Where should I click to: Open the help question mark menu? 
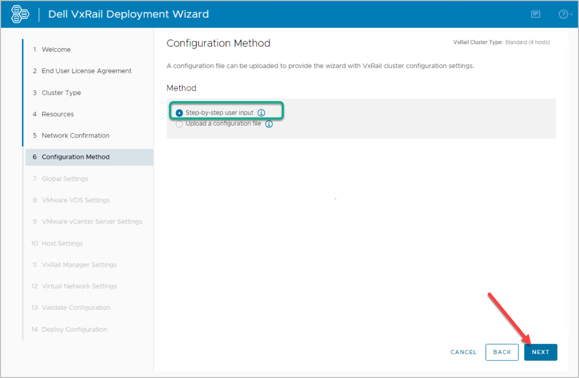coord(564,14)
